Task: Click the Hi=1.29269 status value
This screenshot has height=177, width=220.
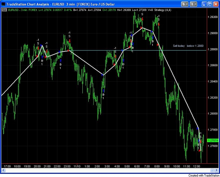Action: [124, 10]
